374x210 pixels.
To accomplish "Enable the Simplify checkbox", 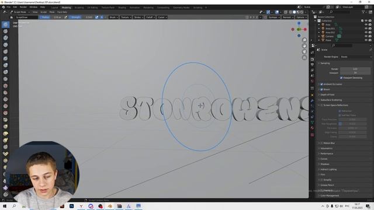I will pyautogui.click(x=321, y=180).
